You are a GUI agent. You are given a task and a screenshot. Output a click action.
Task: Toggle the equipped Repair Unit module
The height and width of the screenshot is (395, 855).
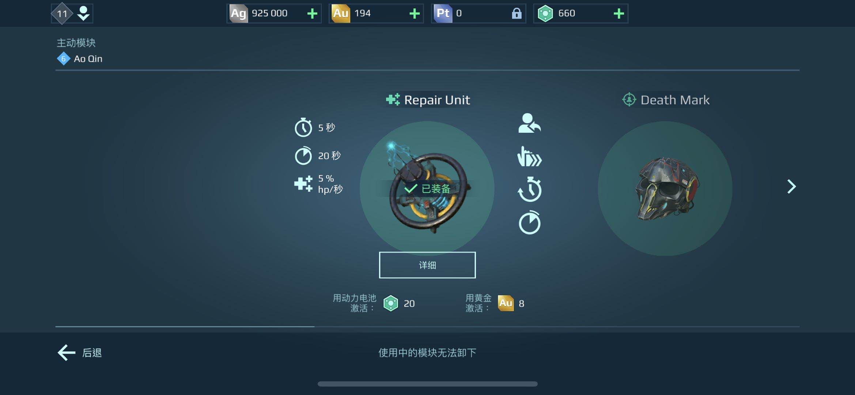pyautogui.click(x=427, y=188)
